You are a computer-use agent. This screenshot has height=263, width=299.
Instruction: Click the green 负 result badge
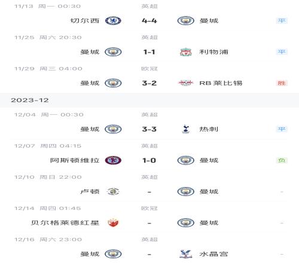(x=282, y=160)
